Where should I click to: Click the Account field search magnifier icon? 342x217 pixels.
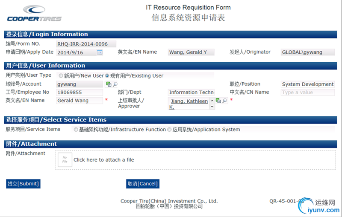tap(115, 84)
